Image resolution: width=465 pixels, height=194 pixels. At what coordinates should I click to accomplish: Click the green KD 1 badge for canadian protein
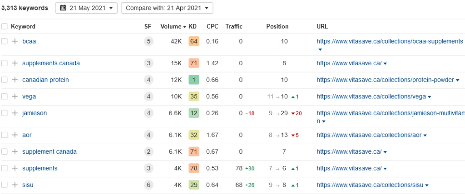coord(193,80)
